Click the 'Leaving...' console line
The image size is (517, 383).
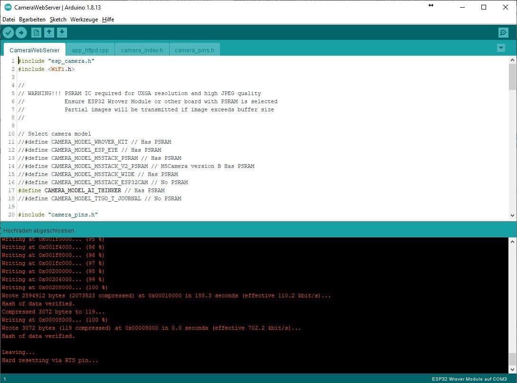(18, 352)
